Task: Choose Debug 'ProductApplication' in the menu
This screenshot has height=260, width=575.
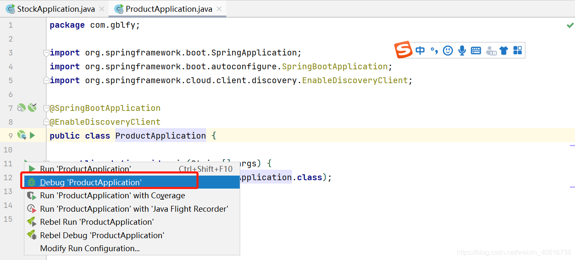Action: 132,182
